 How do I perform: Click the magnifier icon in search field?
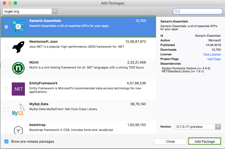pos(177,11)
